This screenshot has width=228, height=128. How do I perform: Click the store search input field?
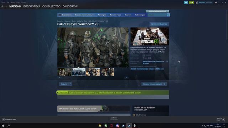click(157, 15)
